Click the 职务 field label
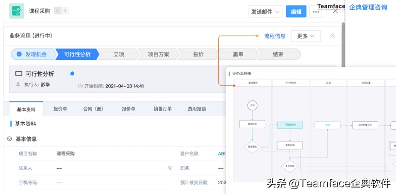The width and height of the screenshot is (396, 194). tap(185, 168)
